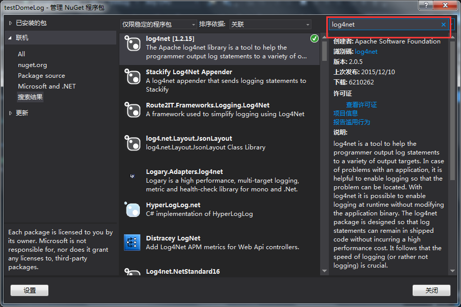Click the Stackify Log4Net Appender package icon
This screenshot has height=307, width=461.
tap(133, 77)
